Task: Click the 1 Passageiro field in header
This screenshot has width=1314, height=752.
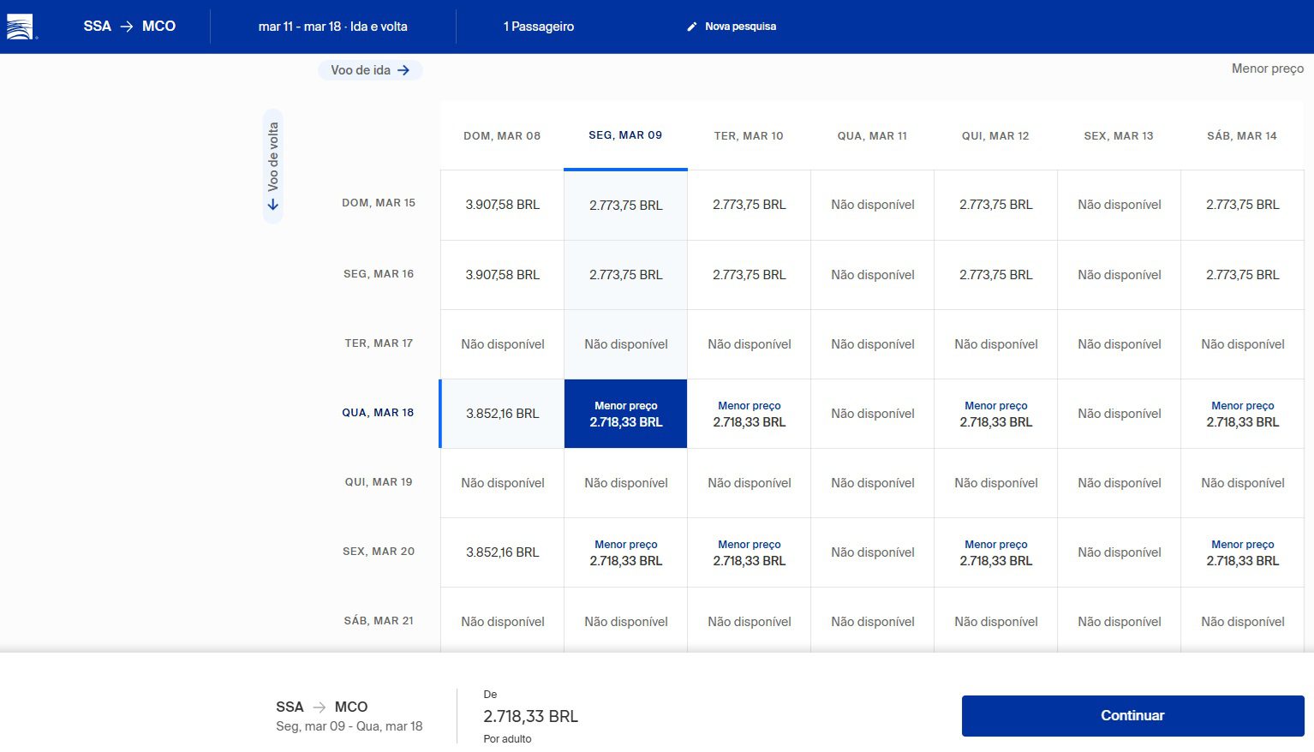Action: coord(539,27)
